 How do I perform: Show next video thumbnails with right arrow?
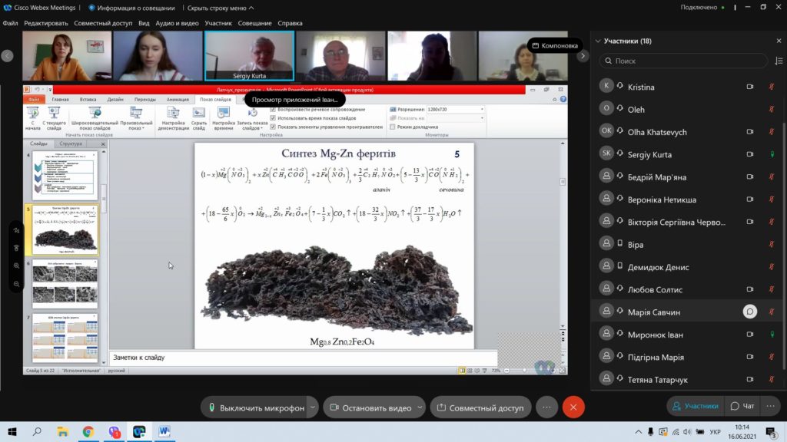(583, 55)
